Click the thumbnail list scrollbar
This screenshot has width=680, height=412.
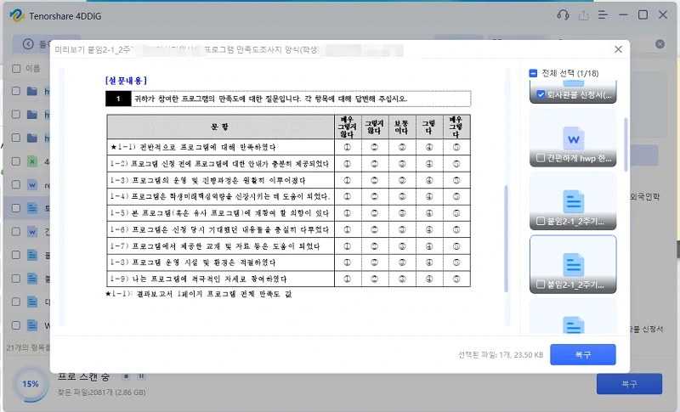626,144
